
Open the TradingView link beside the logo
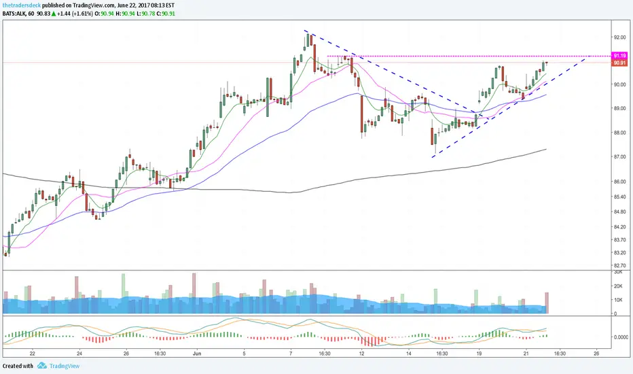tap(65, 366)
